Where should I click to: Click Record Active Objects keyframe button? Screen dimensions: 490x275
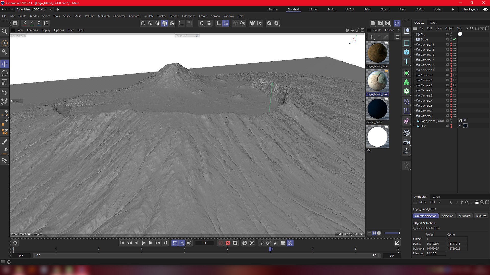[221, 243]
